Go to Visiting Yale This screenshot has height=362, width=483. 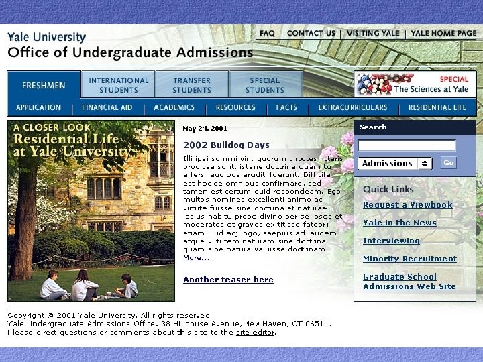(x=373, y=33)
